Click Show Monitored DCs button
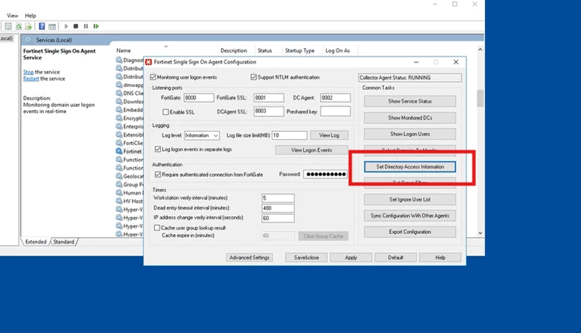 [410, 118]
